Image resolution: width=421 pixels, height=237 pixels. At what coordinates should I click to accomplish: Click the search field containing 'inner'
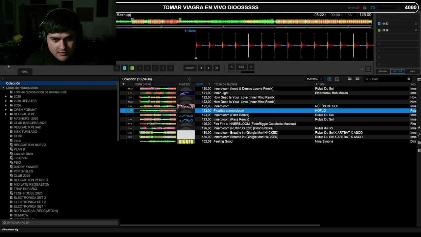click(x=388, y=79)
